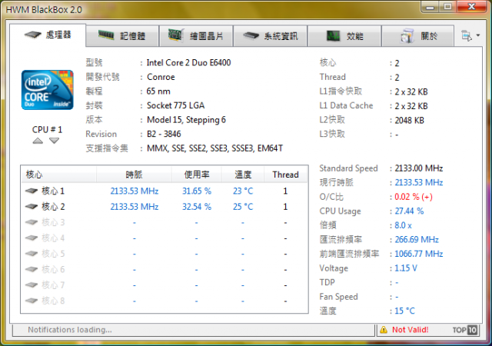This screenshot has height=346, width=492.
Task: Click the yellow warning triangle icon
Action: point(384,330)
